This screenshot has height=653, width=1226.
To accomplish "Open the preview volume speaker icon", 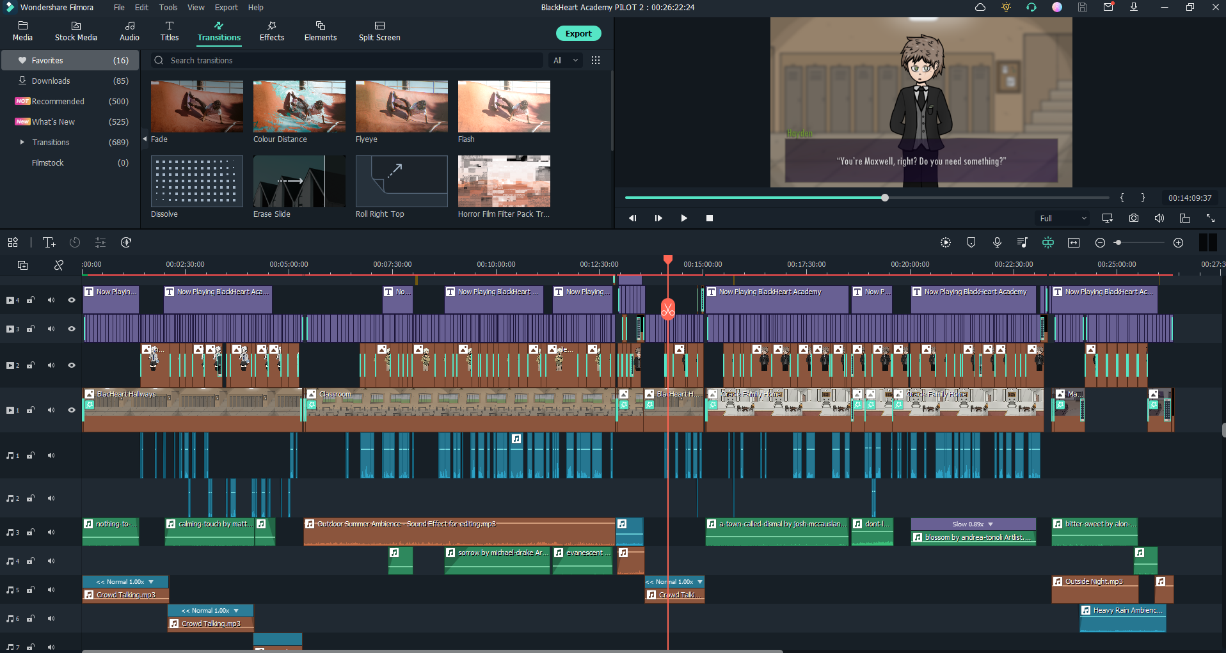I will pos(1159,218).
